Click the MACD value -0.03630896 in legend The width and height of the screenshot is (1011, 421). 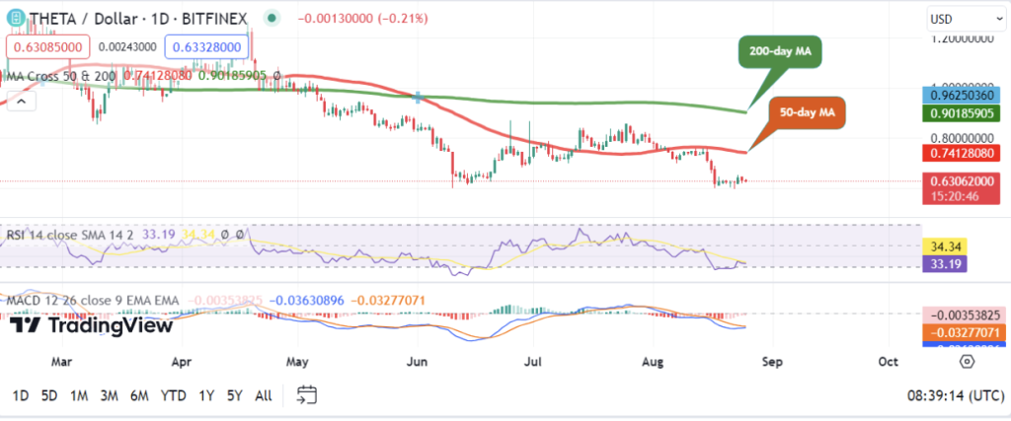(x=307, y=300)
